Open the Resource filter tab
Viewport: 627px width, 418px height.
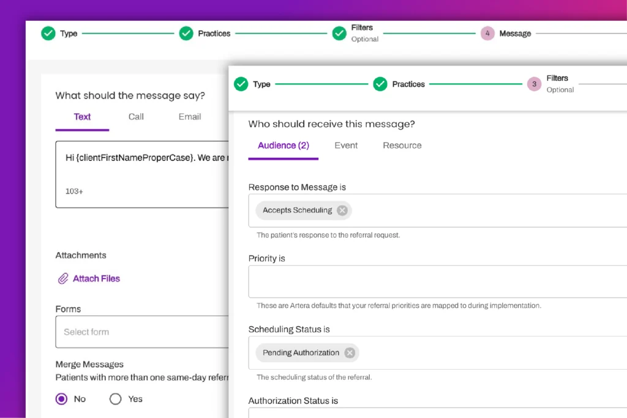pos(402,146)
